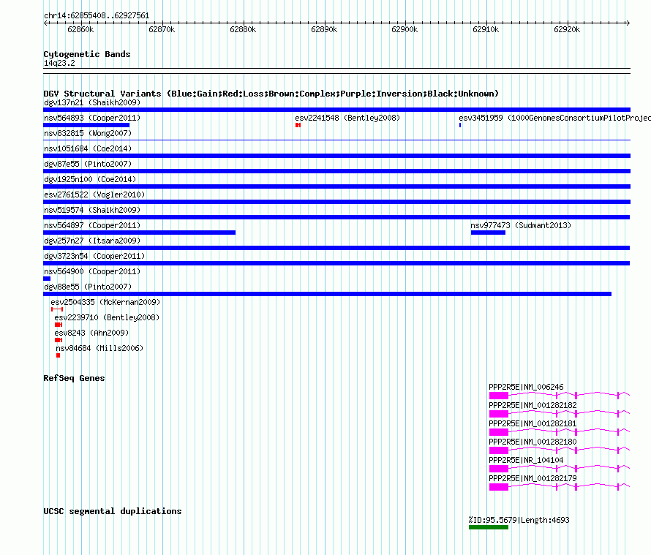
Task: Click dgv88e55 (Pinto2007) label
Action: pos(88,287)
